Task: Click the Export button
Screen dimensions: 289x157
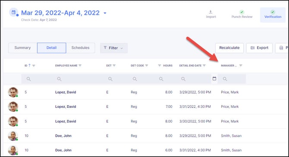Action: pyautogui.click(x=259, y=48)
